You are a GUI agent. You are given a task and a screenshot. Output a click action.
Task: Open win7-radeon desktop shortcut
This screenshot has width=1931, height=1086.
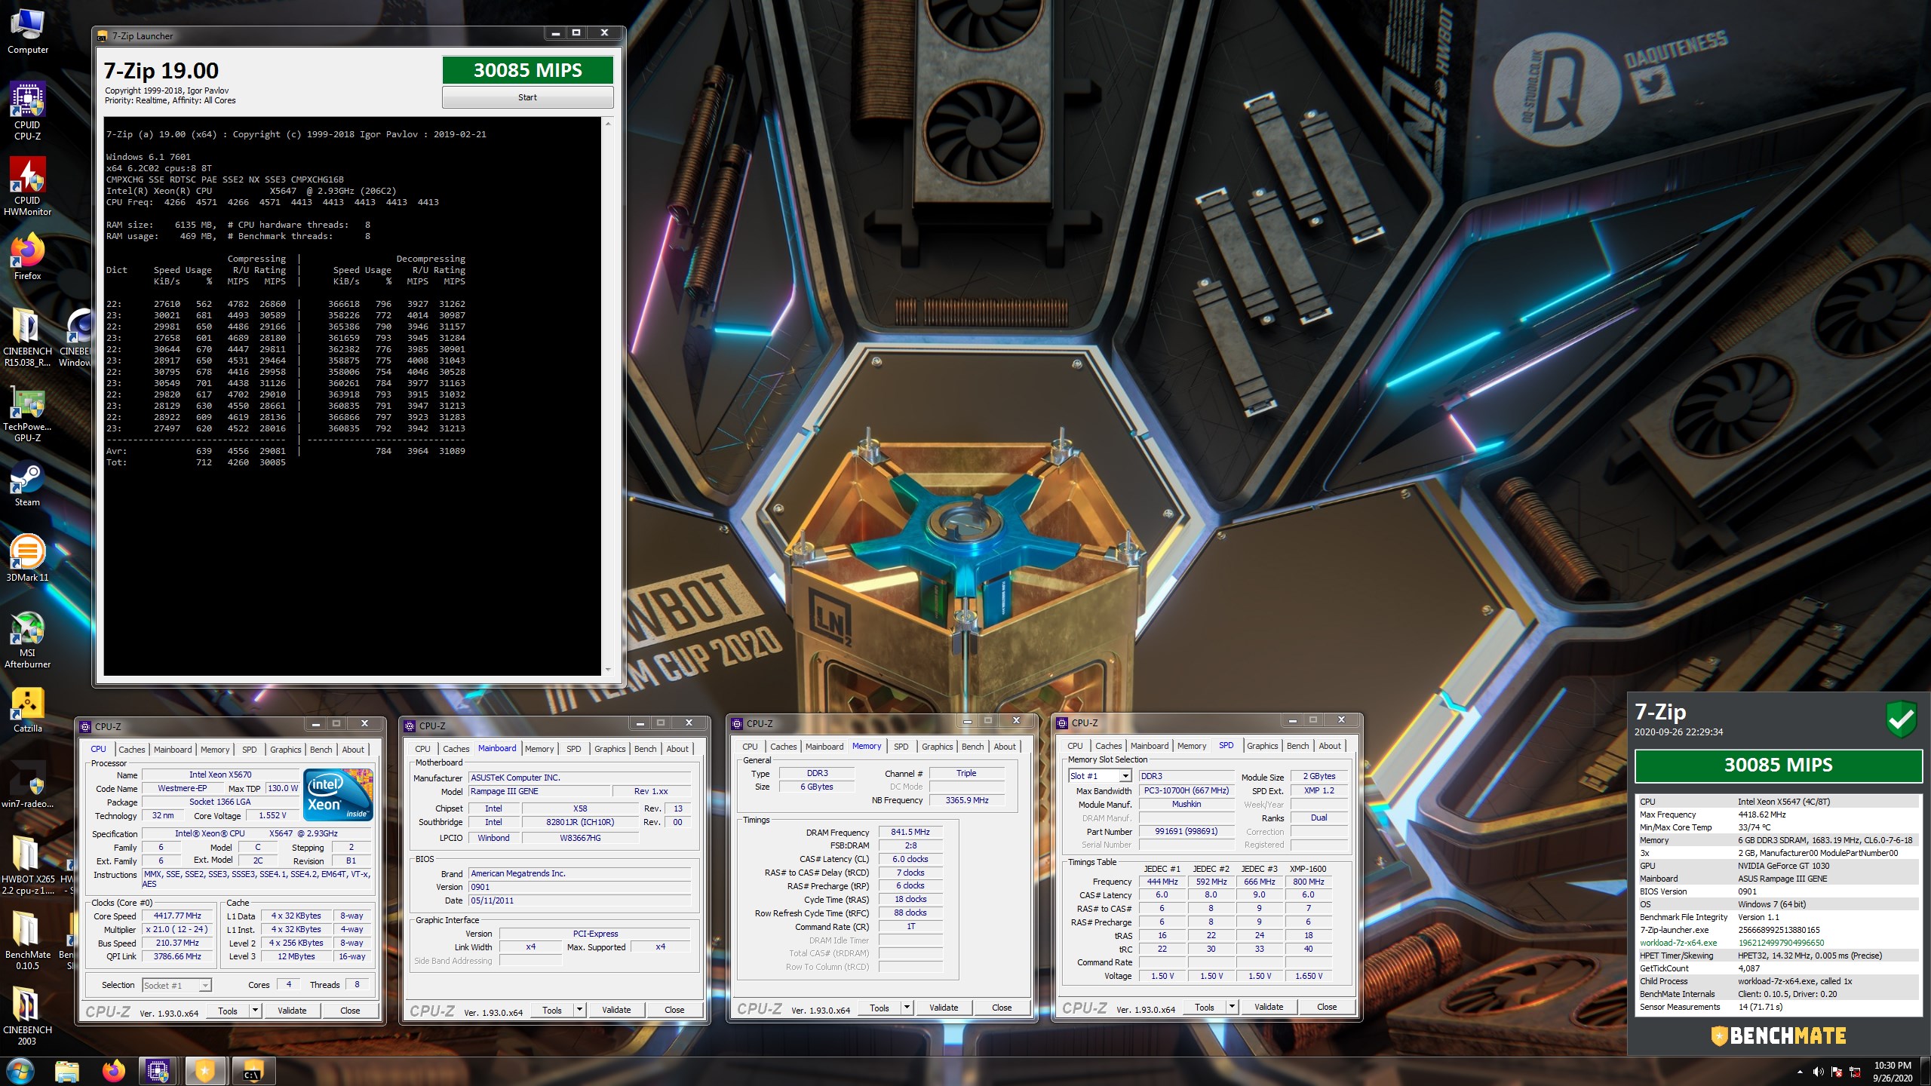click(x=27, y=785)
